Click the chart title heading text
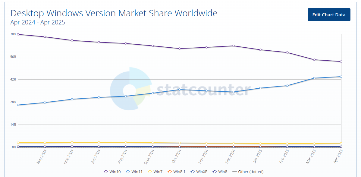This screenshot has width=361, height=177. (x=114, y=13)
